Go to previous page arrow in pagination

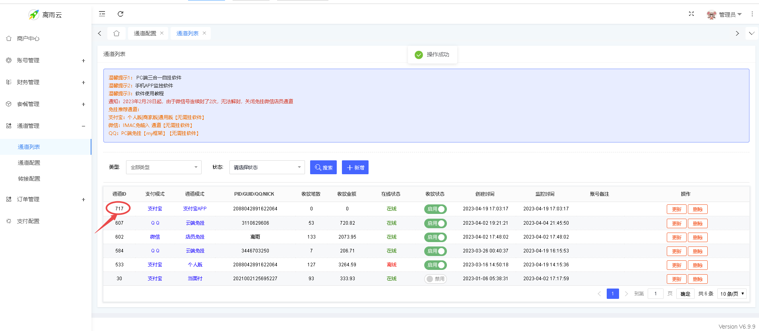point(599,294)
